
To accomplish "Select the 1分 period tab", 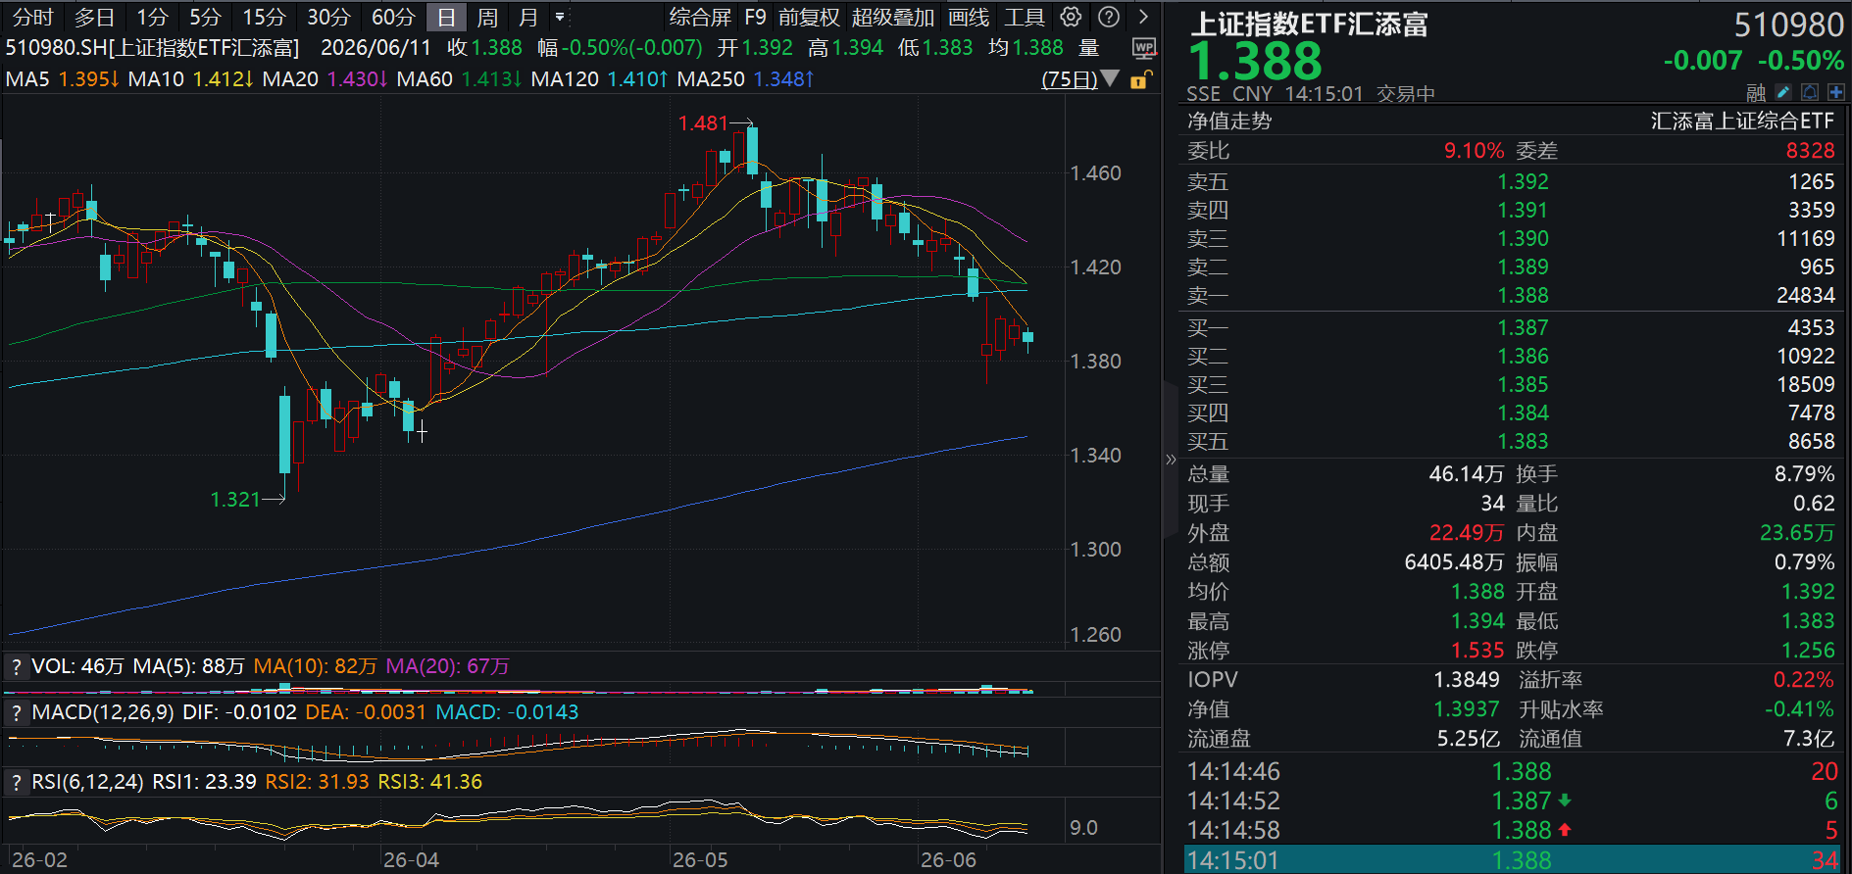I will point(152,17).
